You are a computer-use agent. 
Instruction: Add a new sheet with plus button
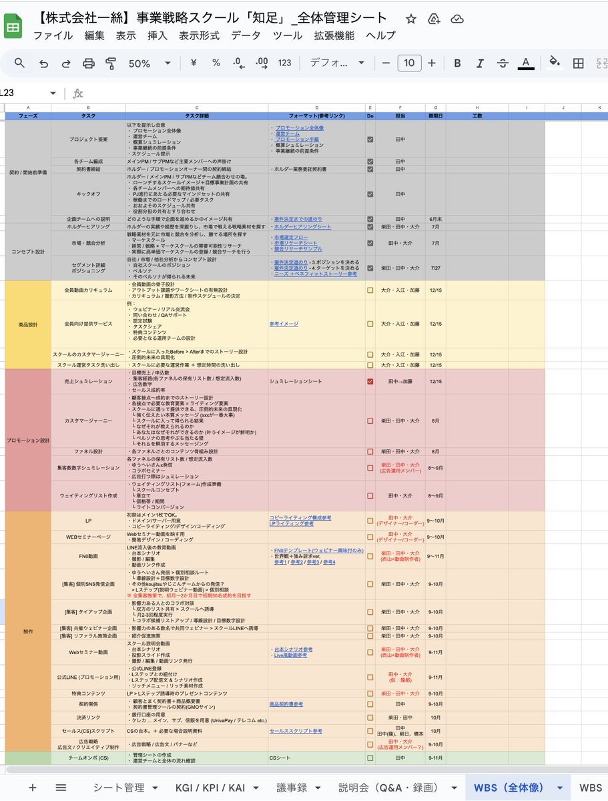click(x=32, y=787)
